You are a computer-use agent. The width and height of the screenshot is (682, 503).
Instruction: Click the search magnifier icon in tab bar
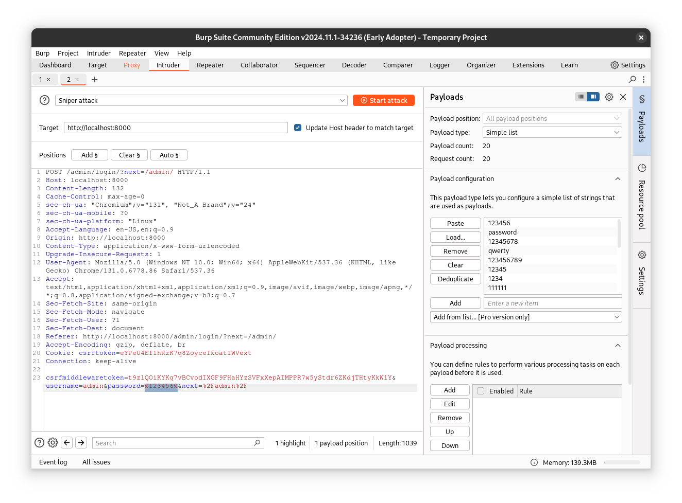pyautogui.click(x=633, y=79)
